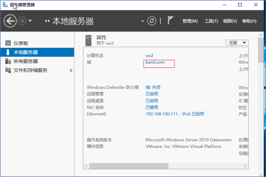Click the horizontal scrollbar thumb in properties

[x=129, y=166]
